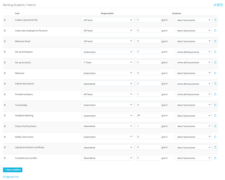
Task: Open responsible dropdown for Check of all functions
Action: click(107, 126)
